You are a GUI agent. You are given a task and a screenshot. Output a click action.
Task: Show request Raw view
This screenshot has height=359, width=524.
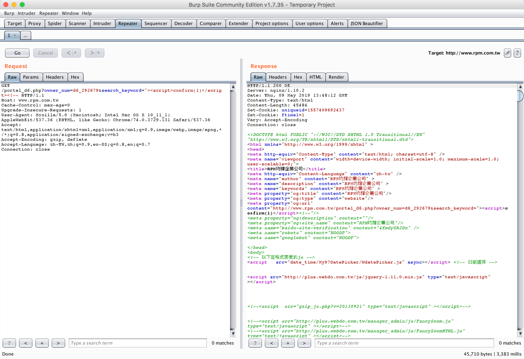pyautogui.click(x=12, y=77)
